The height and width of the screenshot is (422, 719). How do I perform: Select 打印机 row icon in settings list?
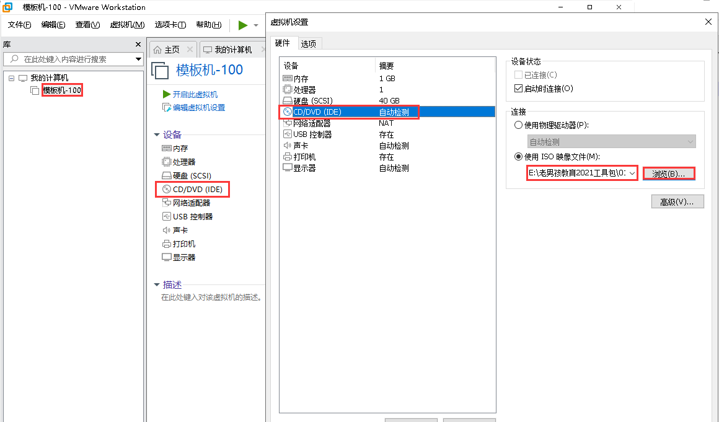pyautogui.click(x=288, y=157)
